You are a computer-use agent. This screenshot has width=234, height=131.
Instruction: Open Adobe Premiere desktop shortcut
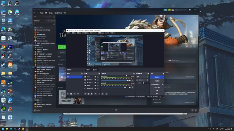[10, 48]
